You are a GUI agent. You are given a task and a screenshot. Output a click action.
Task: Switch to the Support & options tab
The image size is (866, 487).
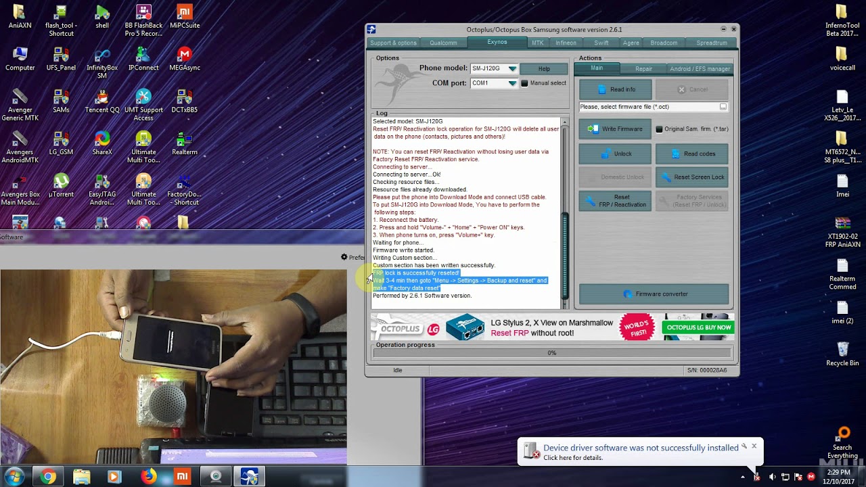pyautogui.click(x=393, y=43)
